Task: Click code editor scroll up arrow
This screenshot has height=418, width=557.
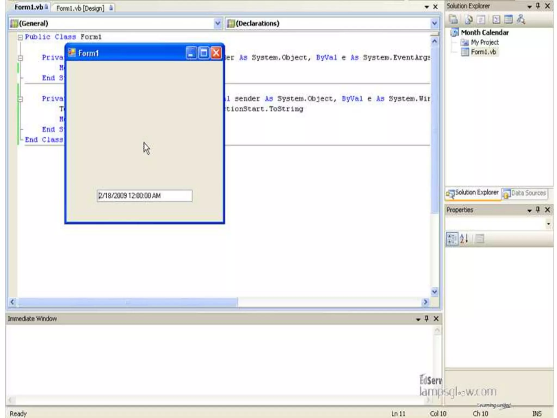Action: (x=435, y=41)
